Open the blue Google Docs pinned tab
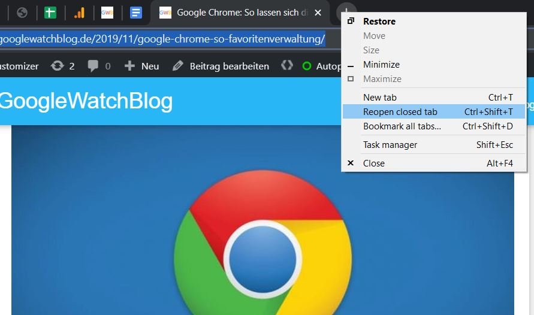Viewport: 534px width, 315px height. [x=136, y=13]
